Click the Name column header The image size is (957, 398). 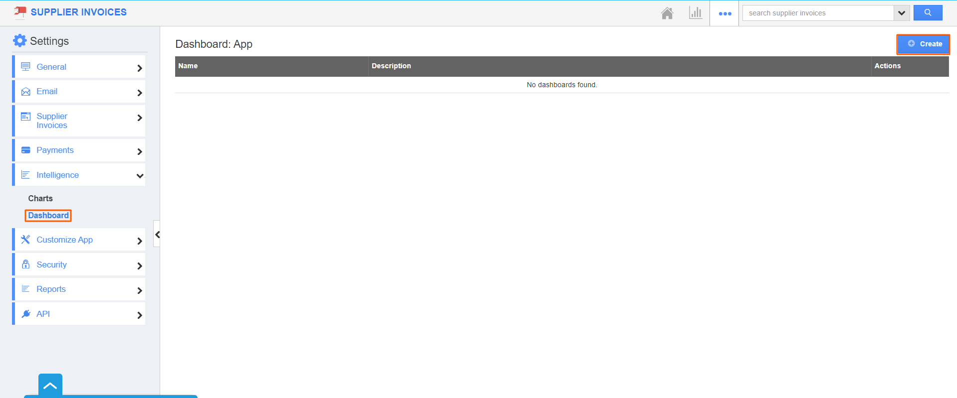tap(271, 66)
